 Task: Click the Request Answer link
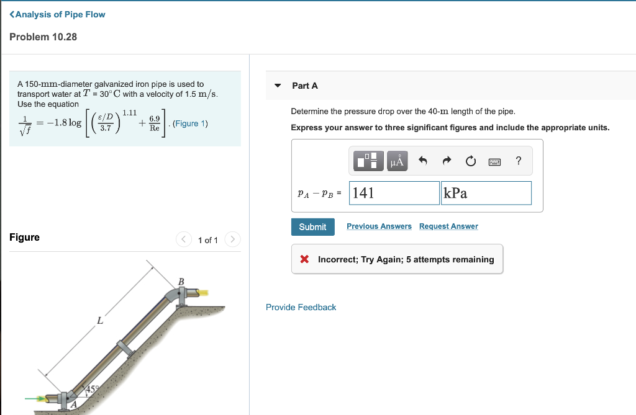[x=448, y=226]
